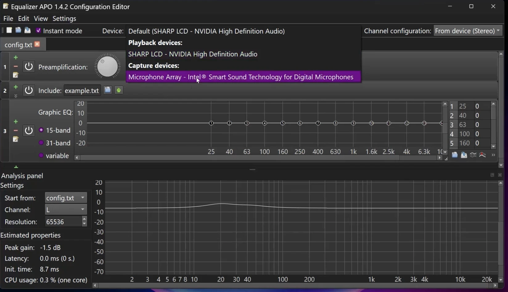
Task: Import Graphic EQ bands using the folder icon
Action: 455,155
